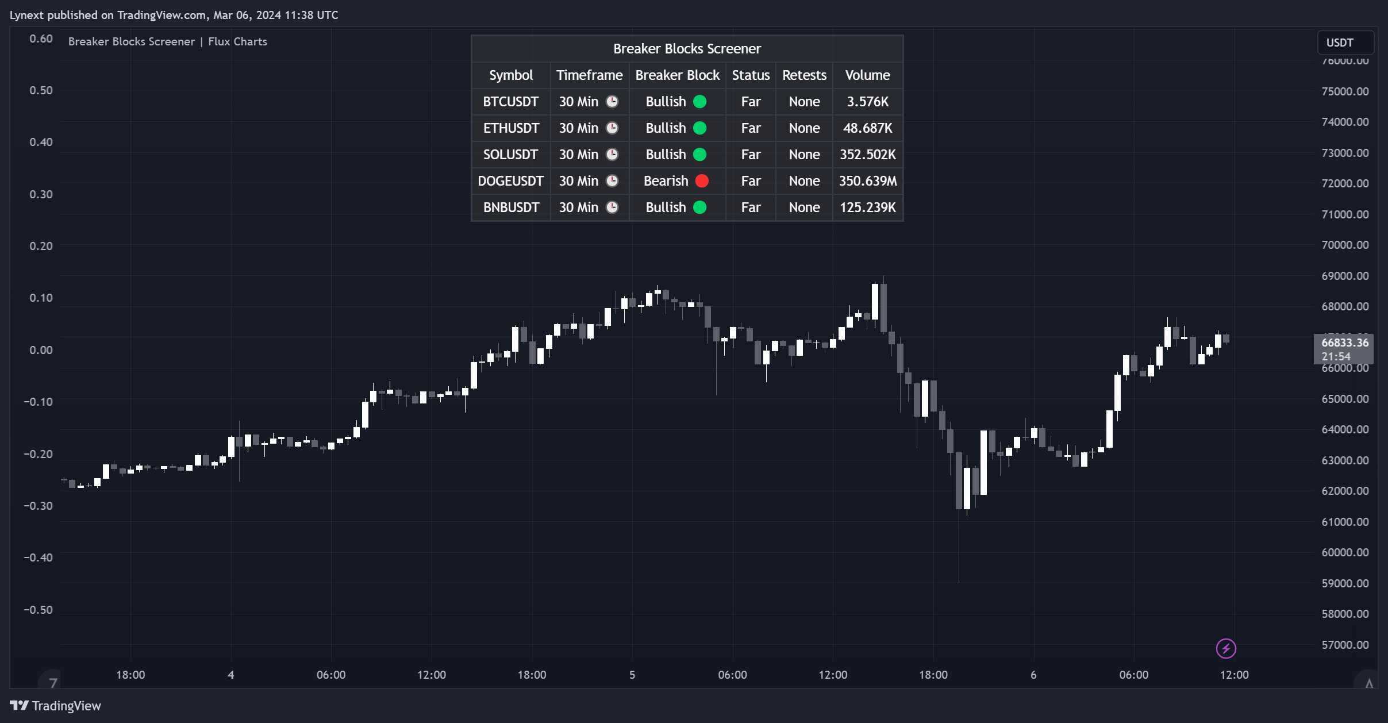Select the SOLUSDT symbol cell
Image resolution: width=1388 pixels, height=723 pixels.
pyautogui.click(x=510, y=155)
